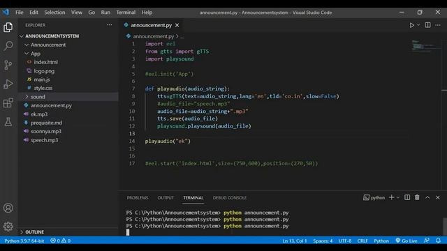Select python terminal shell label
Viewport: 447px width, 251px height.
(x=374, y=197)
